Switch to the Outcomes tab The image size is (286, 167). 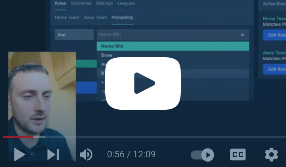click(81, 3)
